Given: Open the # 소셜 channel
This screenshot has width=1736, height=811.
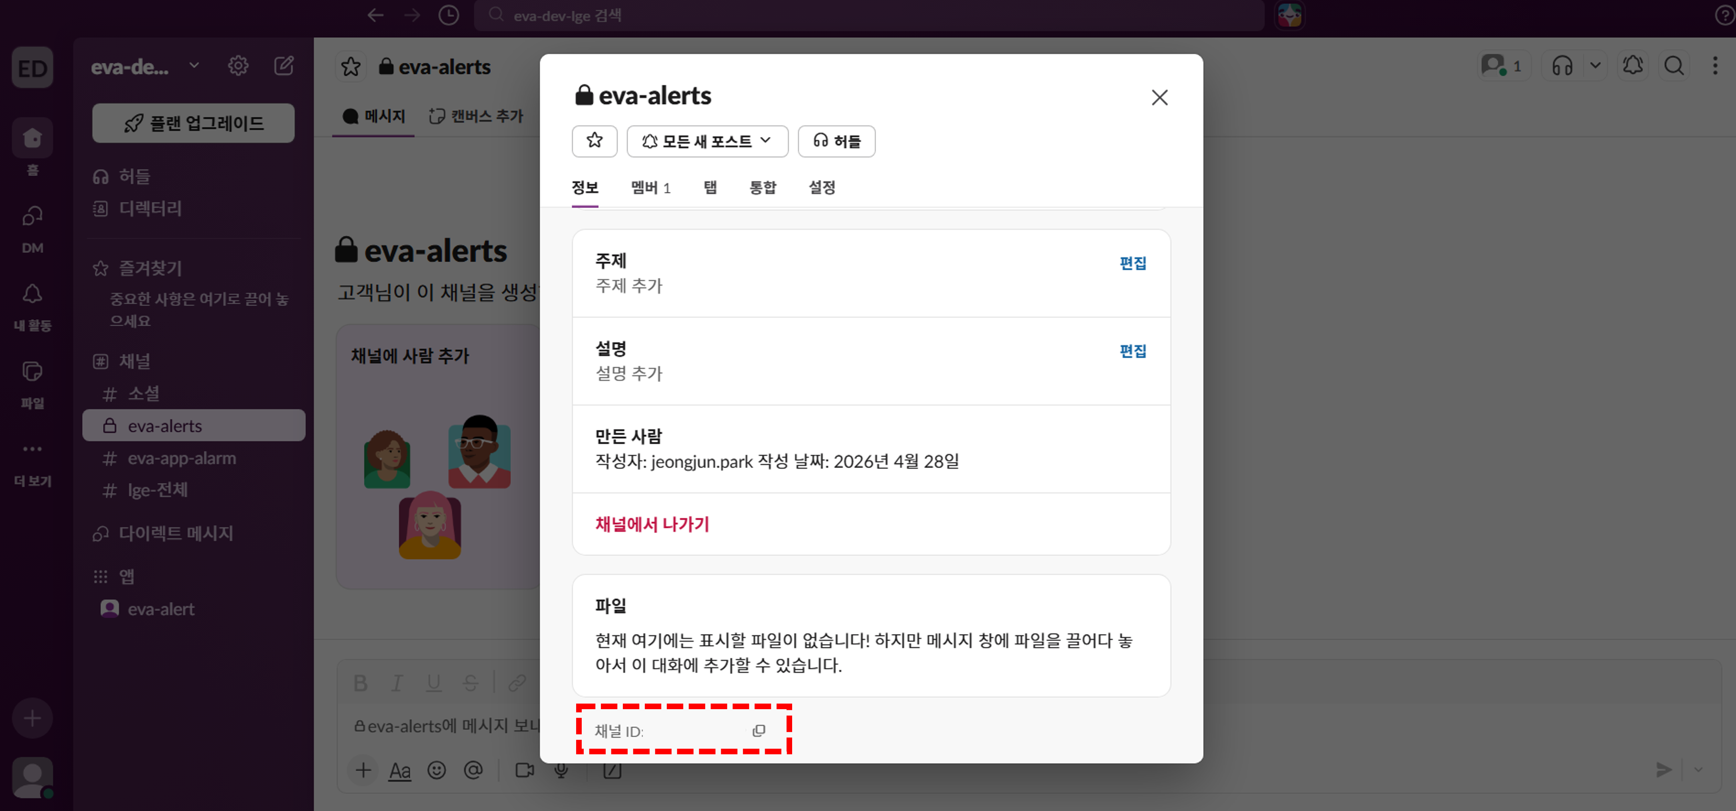Looking at the screenshot, I should coord(193,393).
